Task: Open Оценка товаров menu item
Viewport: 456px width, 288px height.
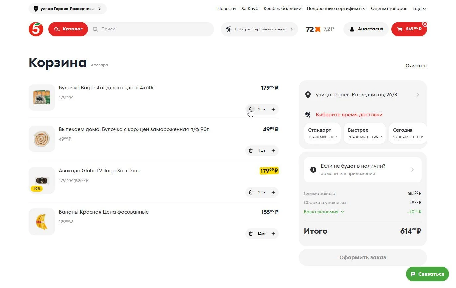Action: click(389, 9)
